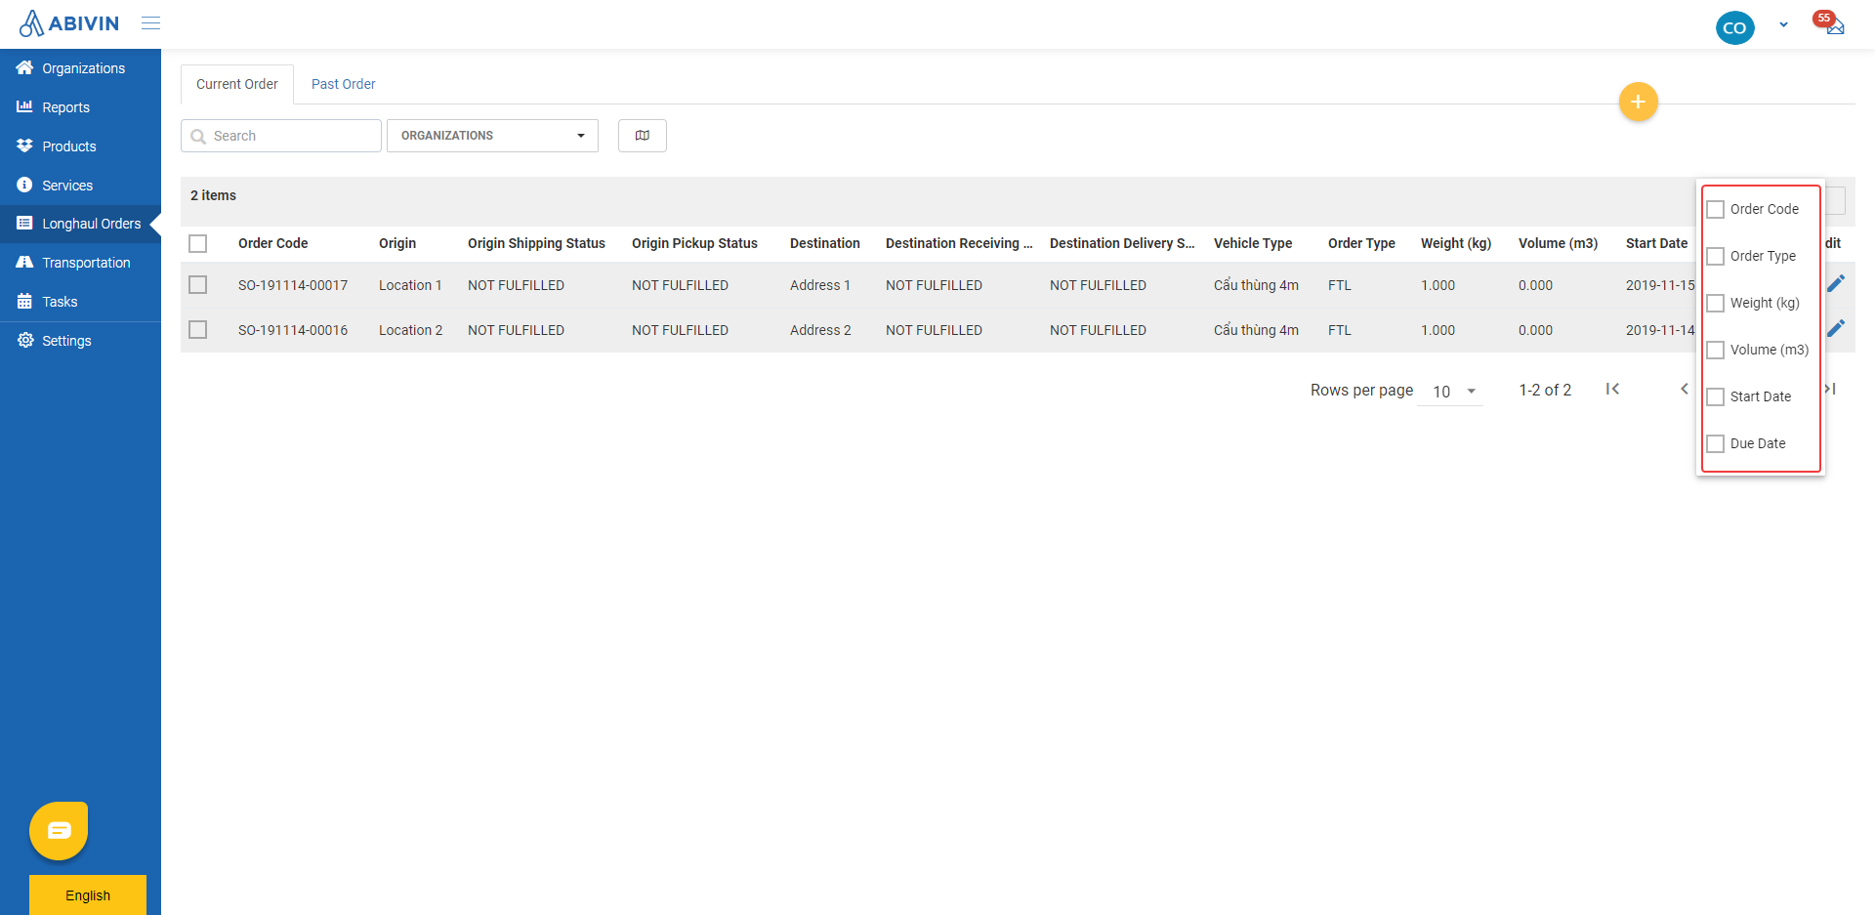Toggle the select-all header checkbox
This screenshot has height=915, width=1875.
pyautogui.click(x=198, y=244)
